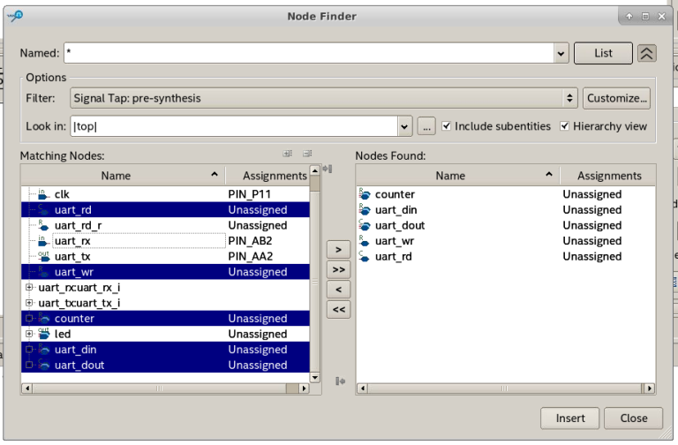Open the Look in dropdown arrow
The width and height of the screenshot is (678, 445).
405,126
